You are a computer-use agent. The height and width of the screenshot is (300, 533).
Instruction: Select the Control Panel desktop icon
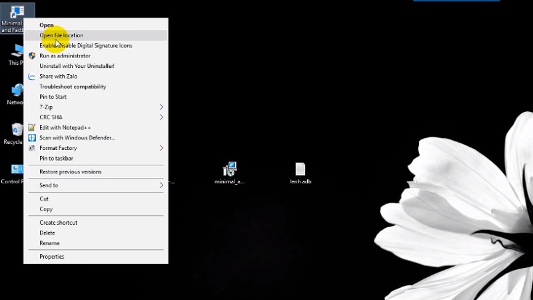pyautogui.click(x=12, y=174)
